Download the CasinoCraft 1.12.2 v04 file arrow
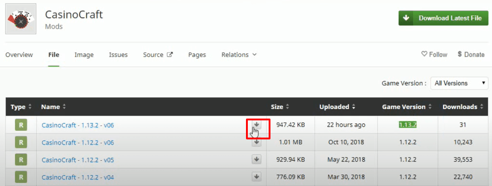 coord(256,176)
